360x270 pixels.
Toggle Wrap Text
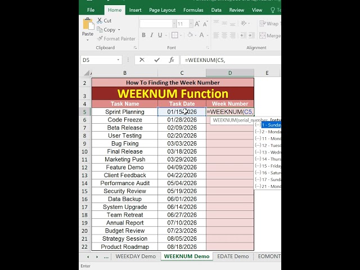click(270, 24)
